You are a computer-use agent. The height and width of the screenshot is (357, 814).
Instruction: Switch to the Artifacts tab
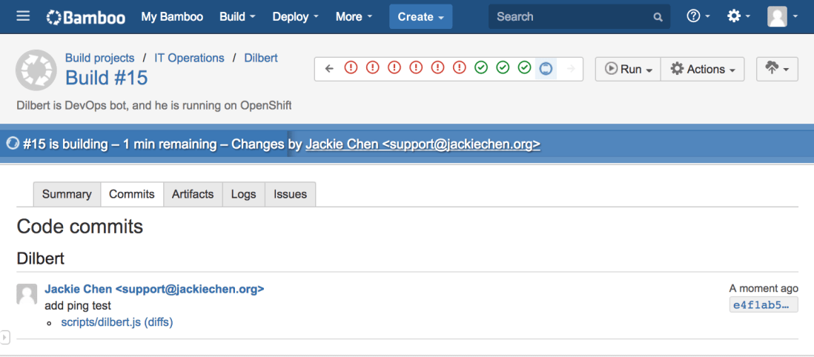coord(193,194)
